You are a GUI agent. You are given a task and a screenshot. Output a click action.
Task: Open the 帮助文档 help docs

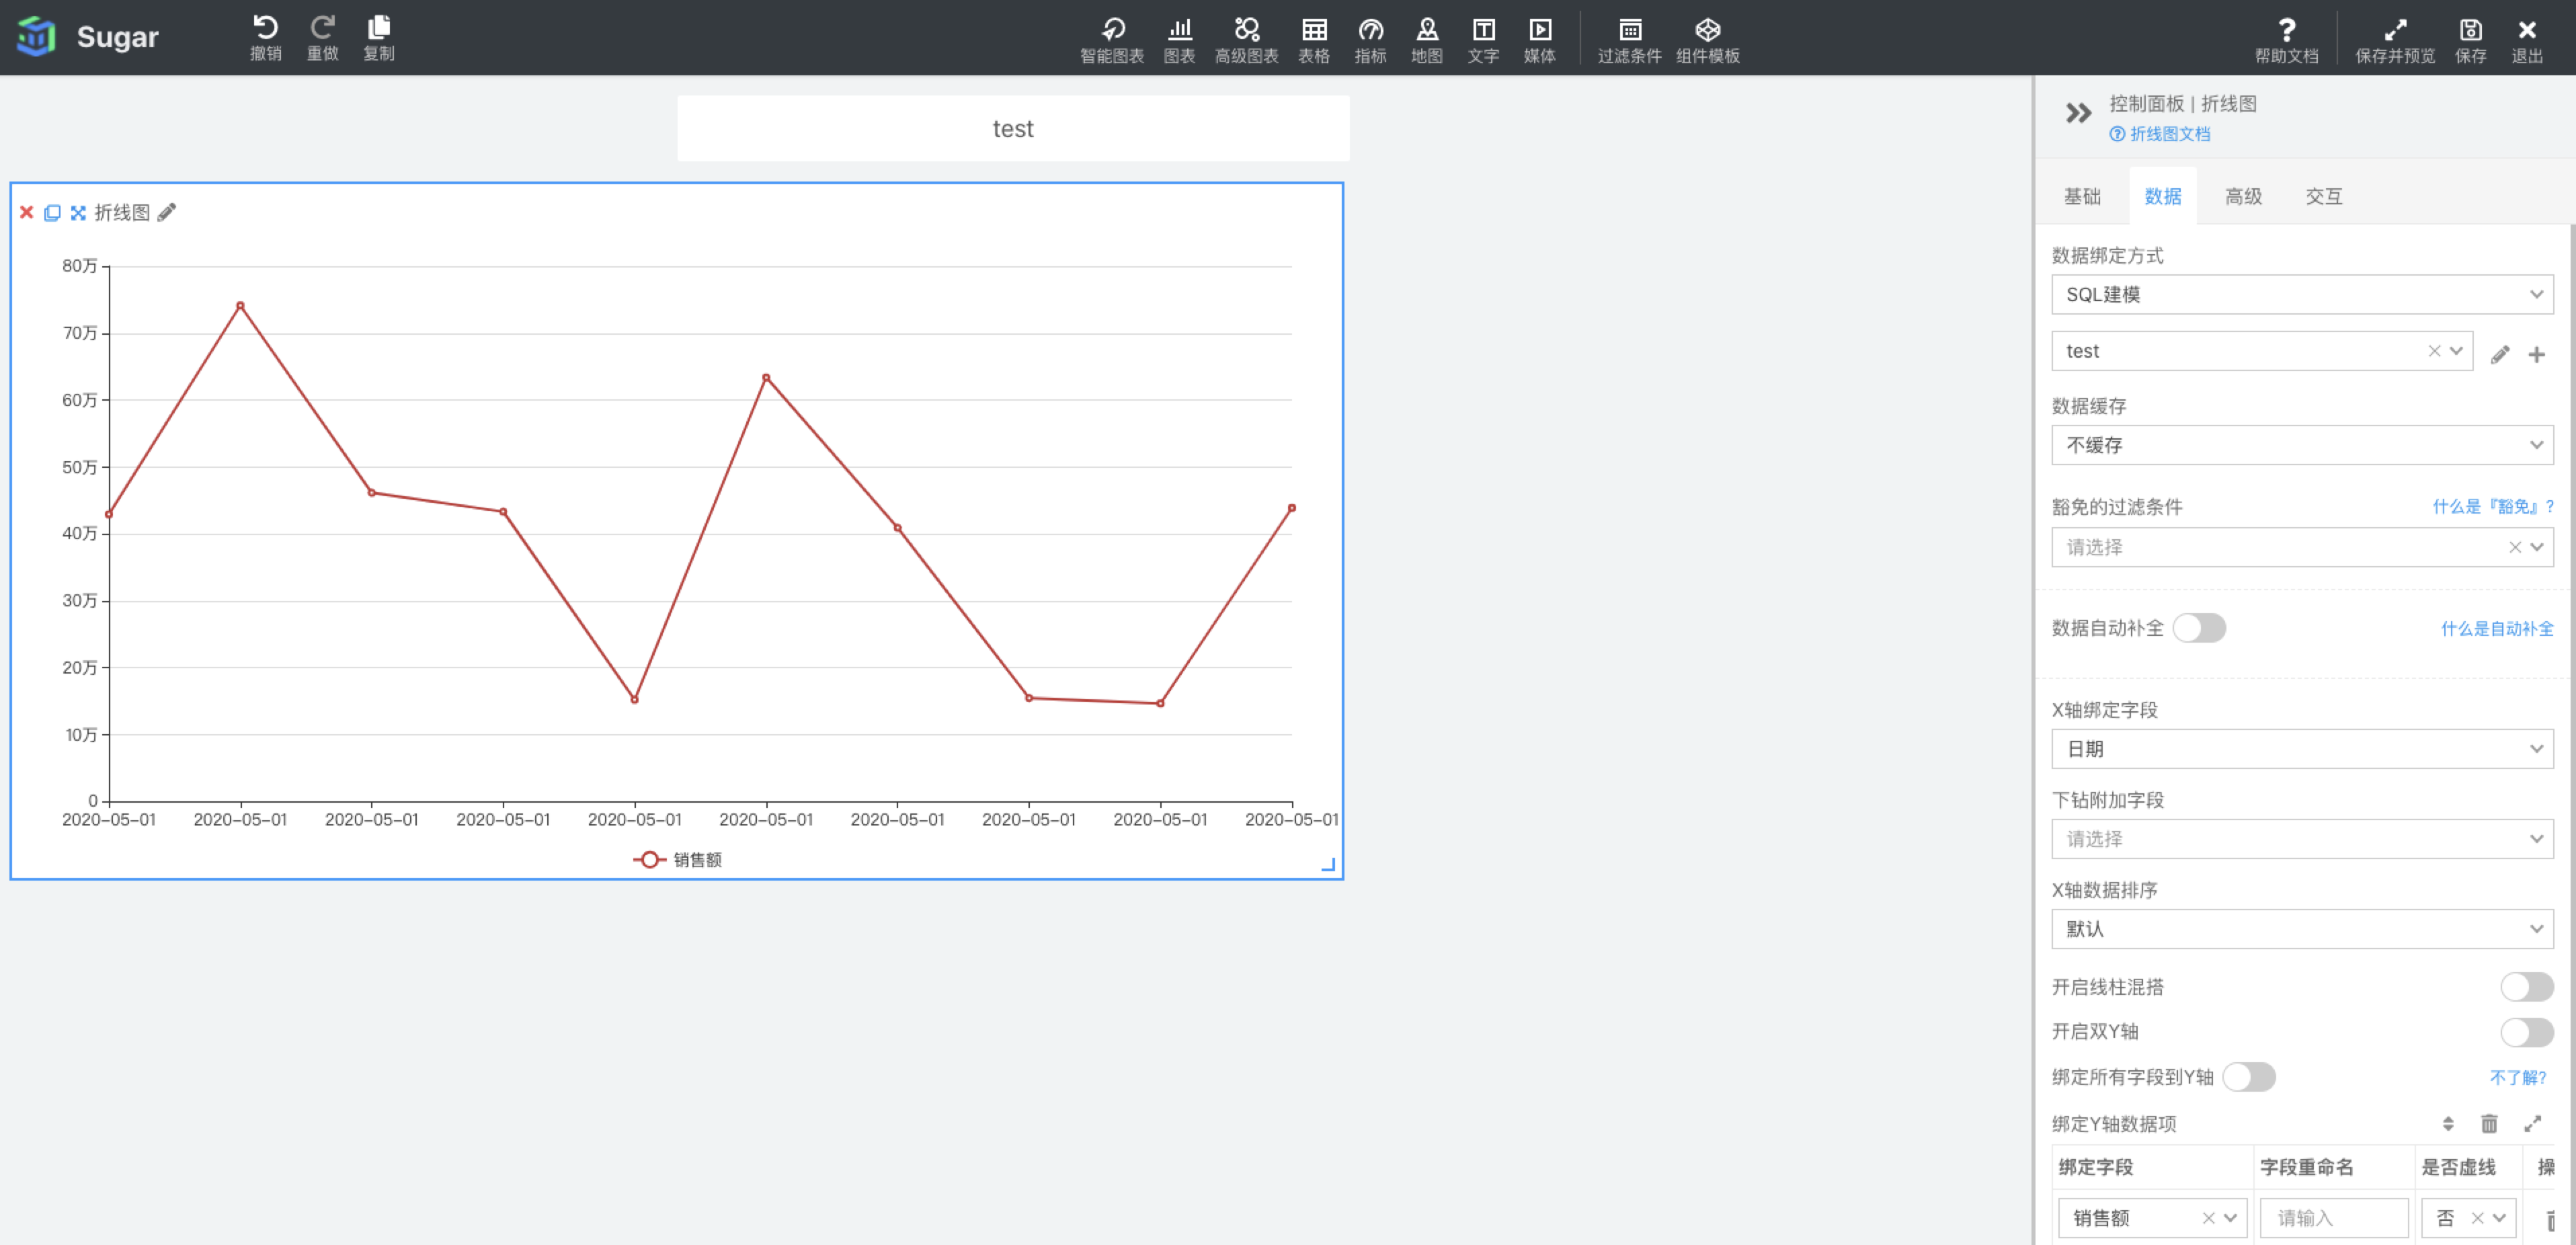(x=2286, y=40)
